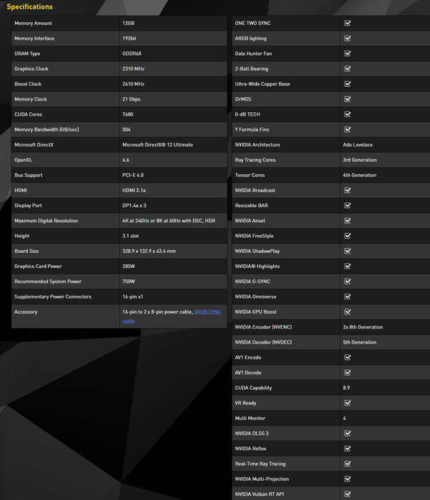This screenshot has height=500, width=430.
Task: Click the NVIDIA Omniverse check icon
Action: coord(347,296)
